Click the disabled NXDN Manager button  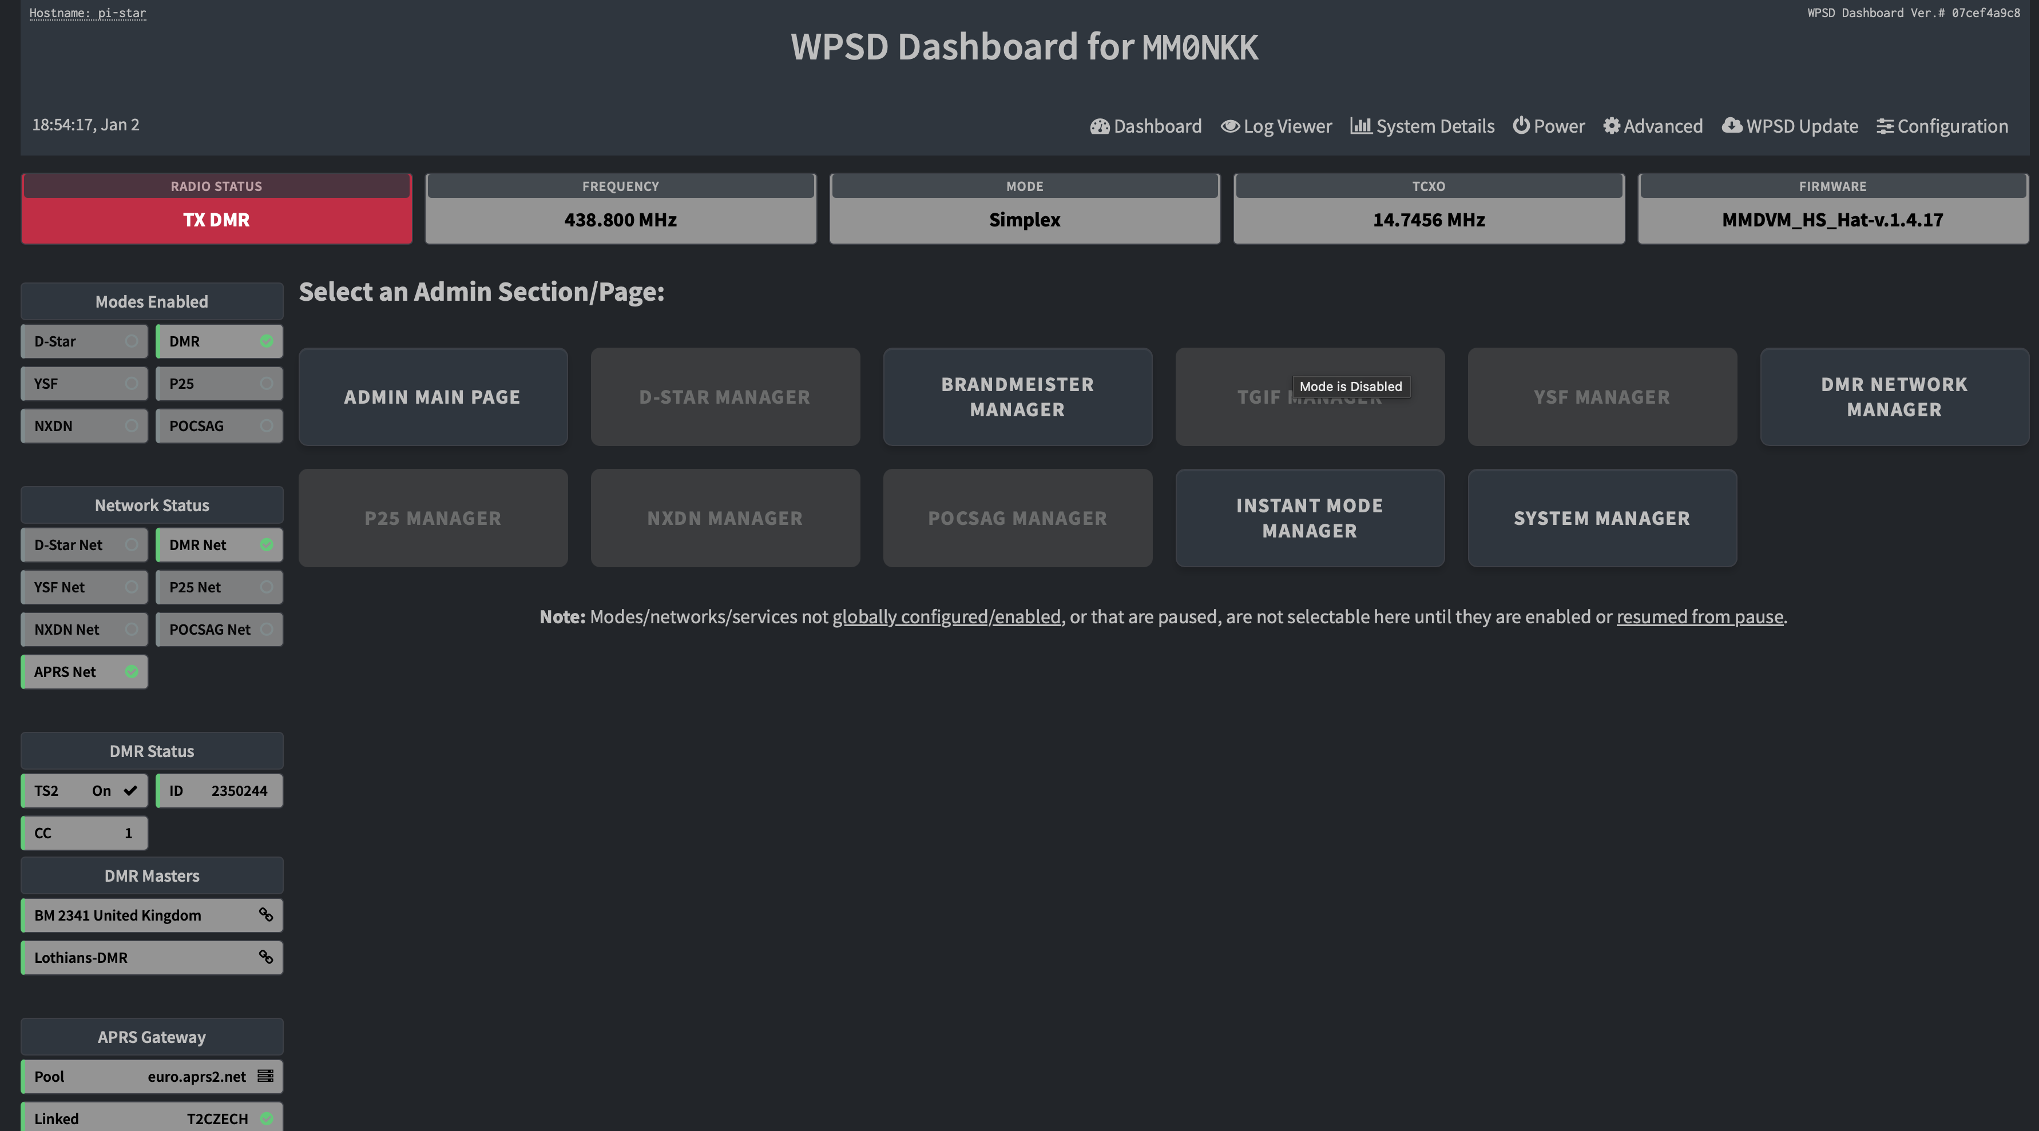(x=725, y=518)
